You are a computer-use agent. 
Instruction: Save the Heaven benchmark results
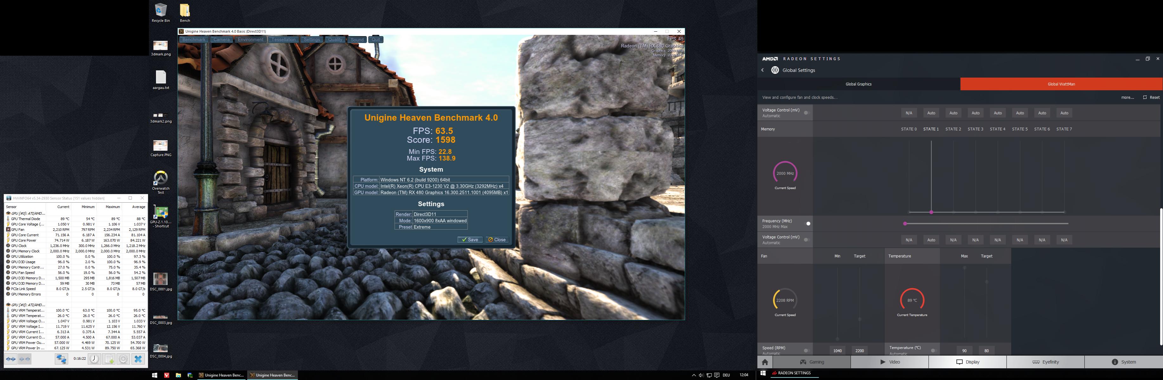469,240
